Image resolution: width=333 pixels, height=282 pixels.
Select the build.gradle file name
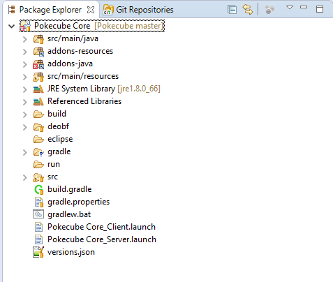(70, 189)
